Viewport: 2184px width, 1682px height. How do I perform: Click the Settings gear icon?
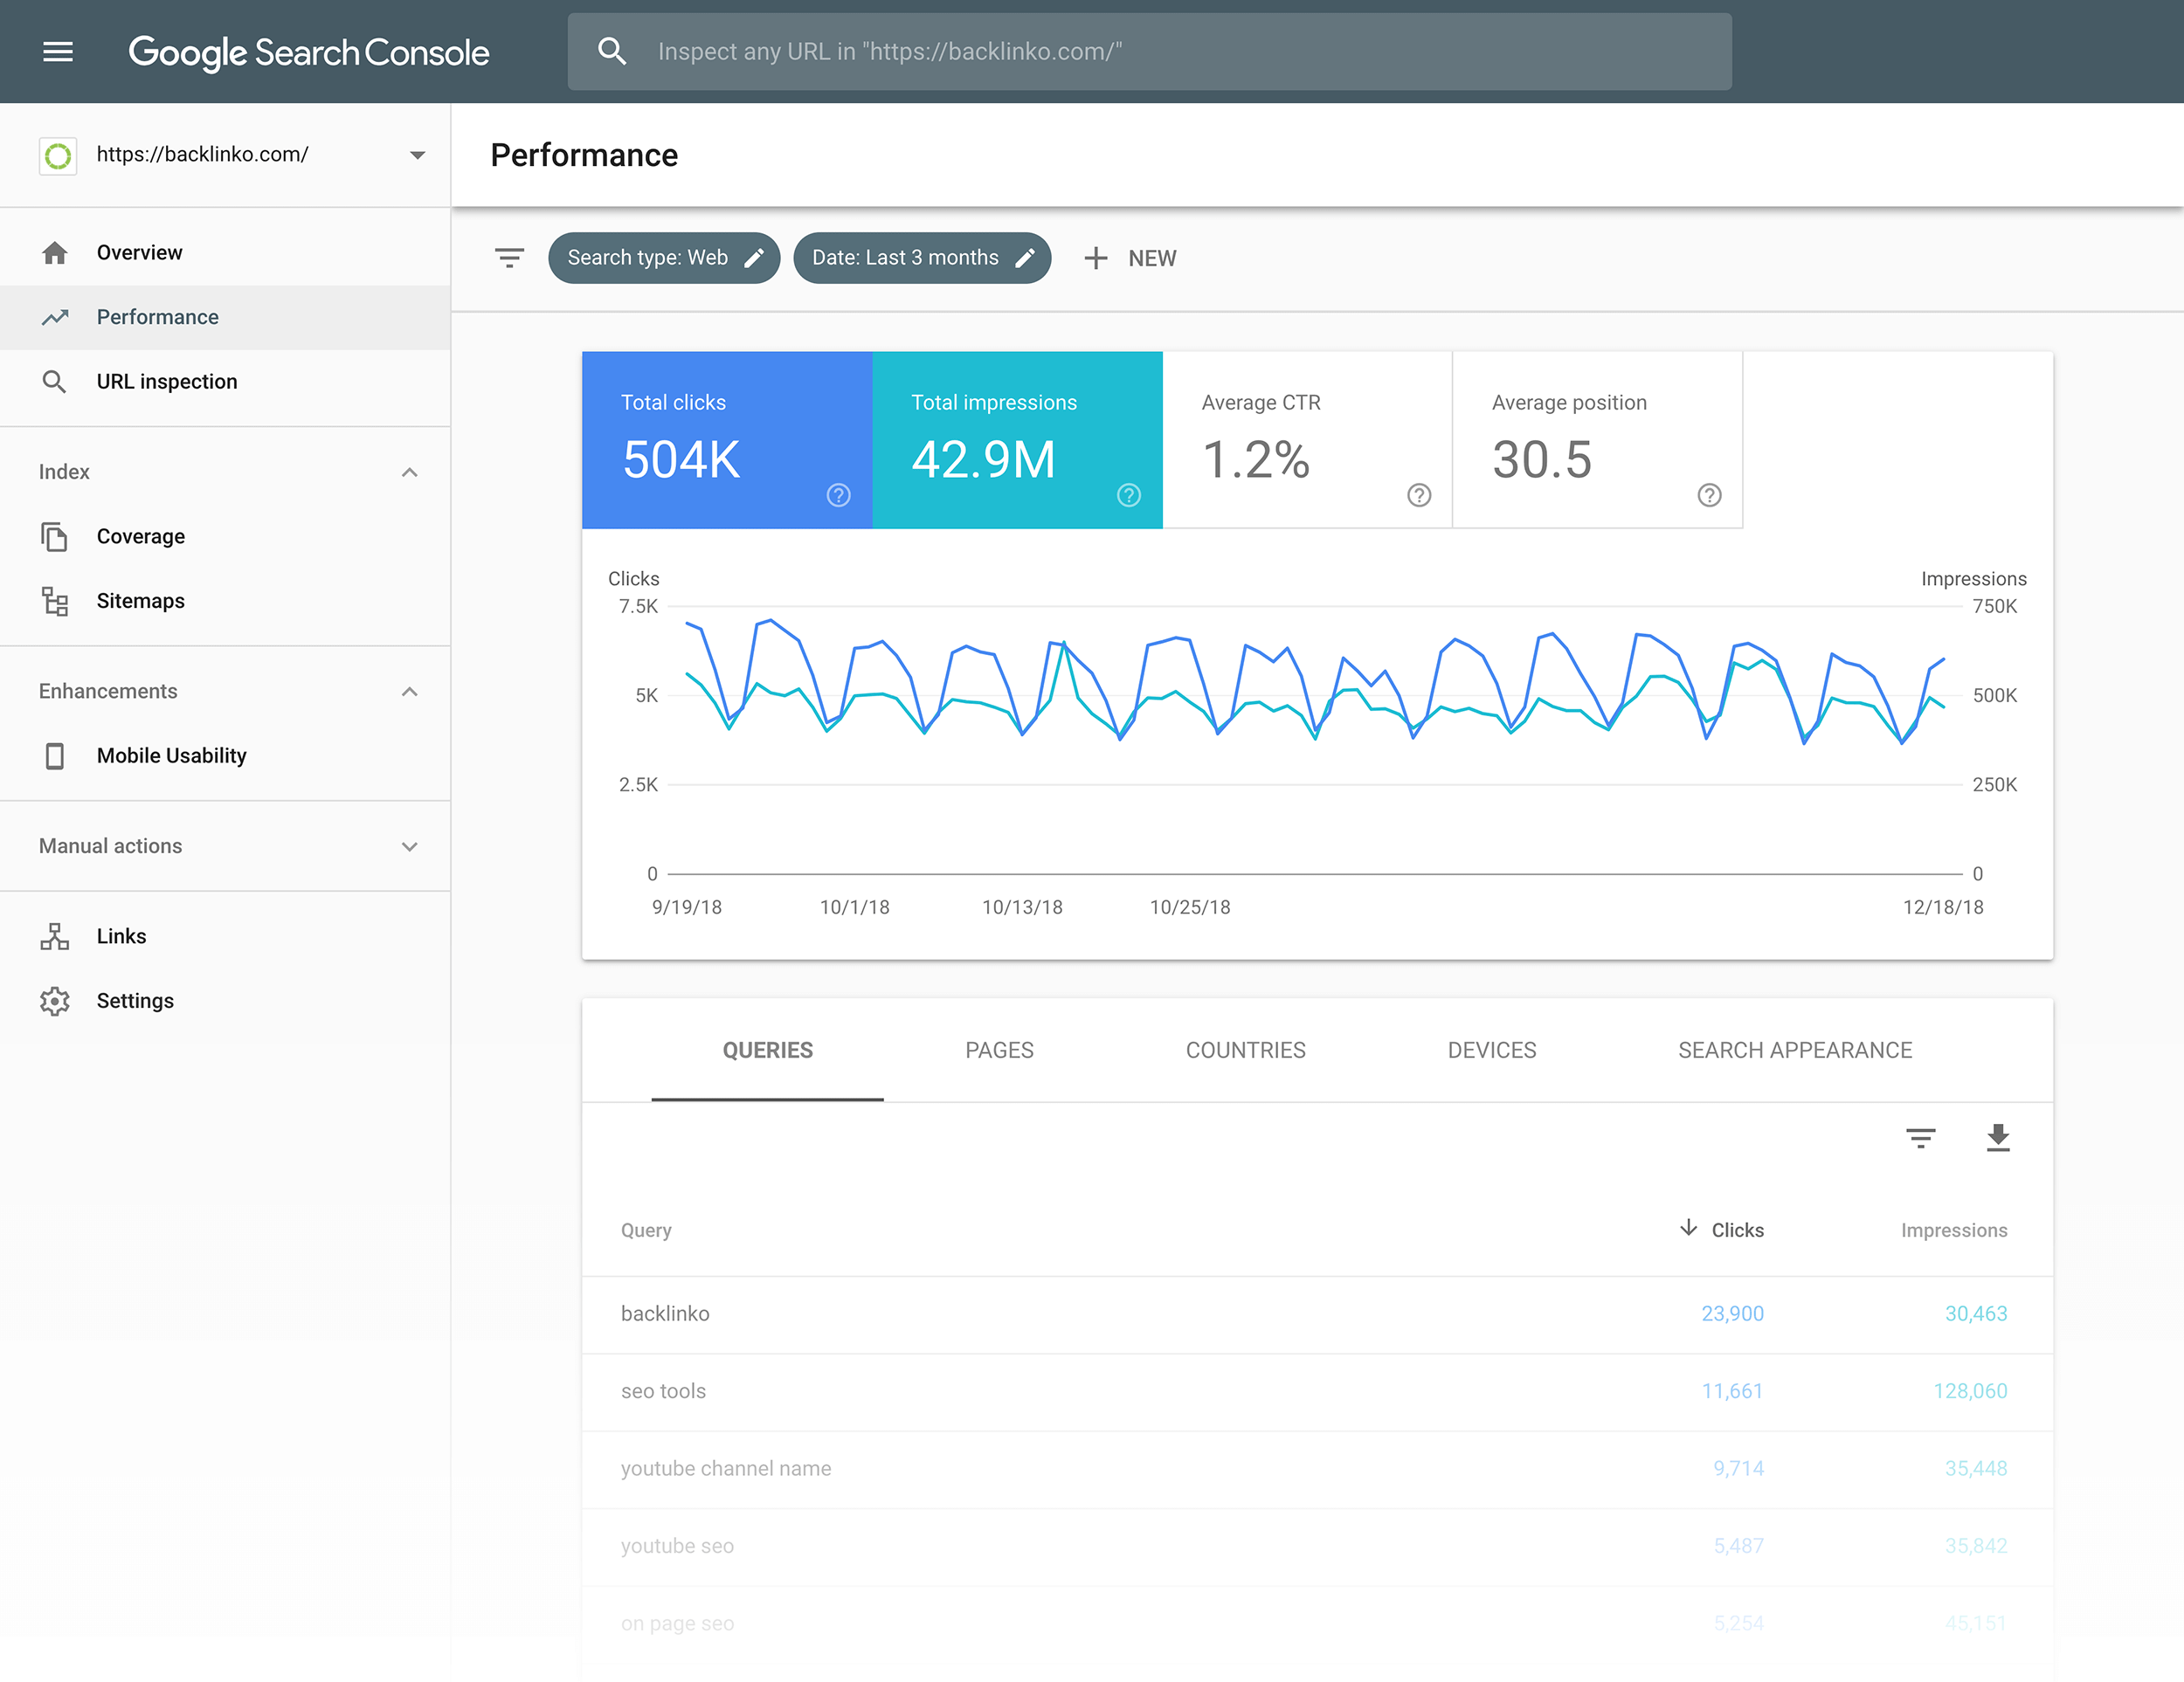tap(55, 1001)
